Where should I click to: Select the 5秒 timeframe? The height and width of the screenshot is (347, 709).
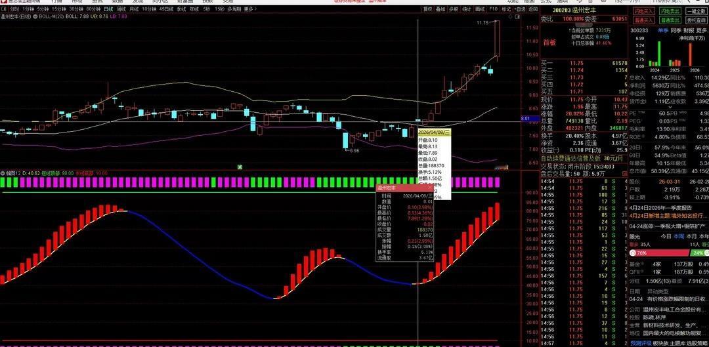tap(207, 9)
